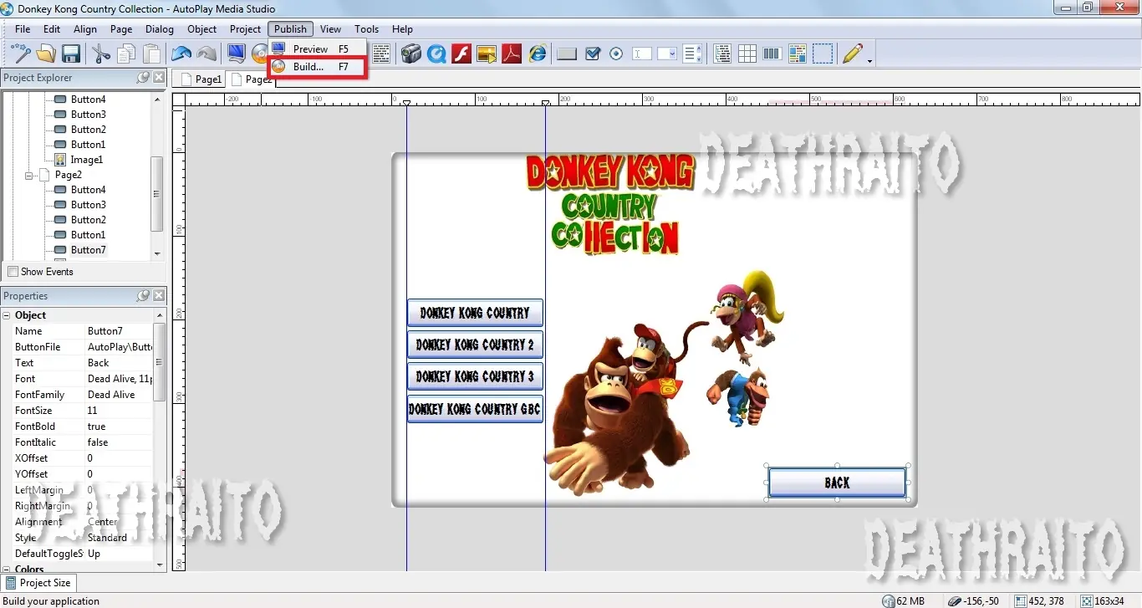Click the new project wizard wand icon
Screen dimensions: 1142x608
pyautogui.click(x=21, y=54)
